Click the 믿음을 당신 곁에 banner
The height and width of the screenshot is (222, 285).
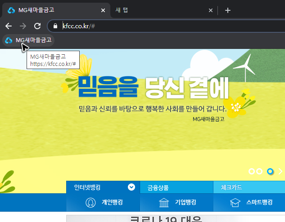pos(154,87)
